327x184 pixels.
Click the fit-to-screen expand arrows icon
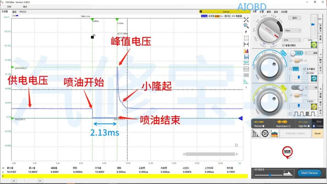point(246,20)
